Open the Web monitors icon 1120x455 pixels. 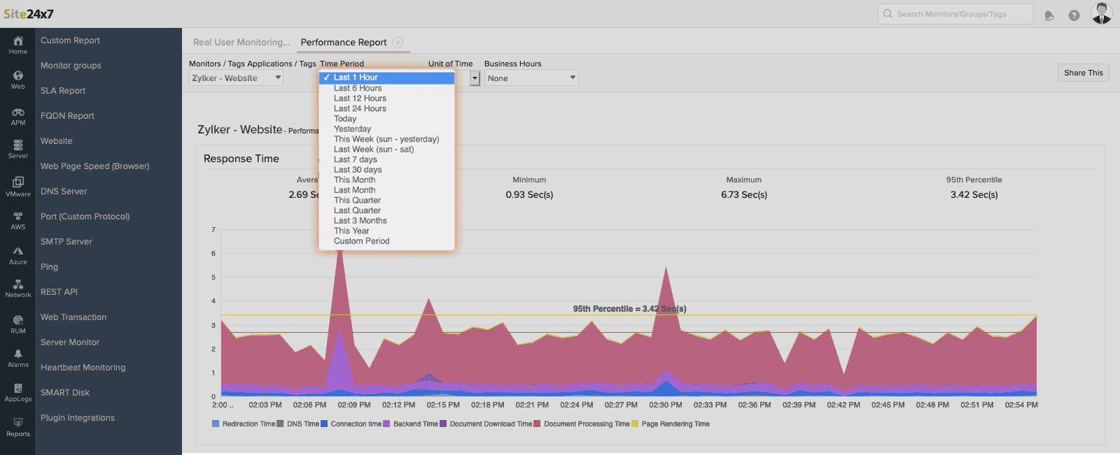18,75
